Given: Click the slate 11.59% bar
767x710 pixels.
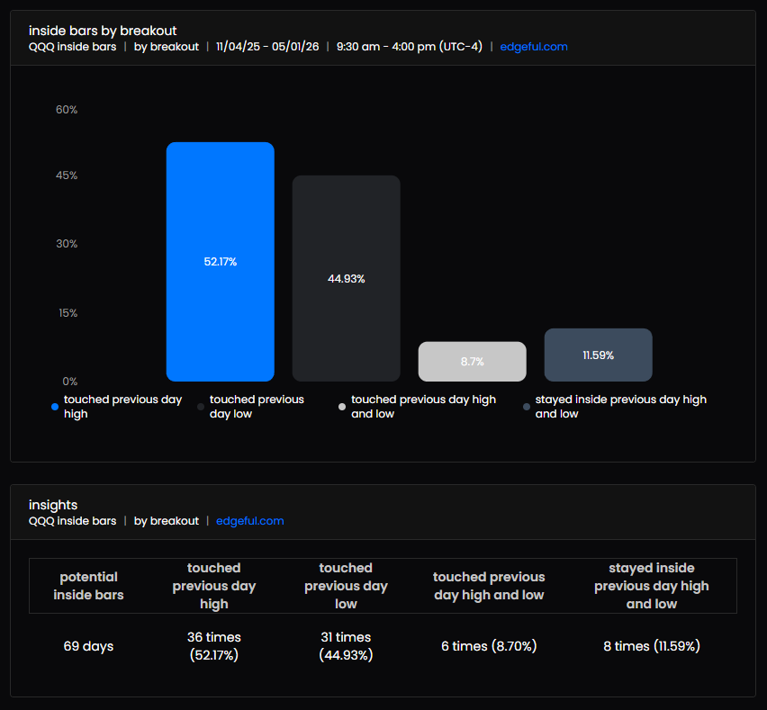Looking at the screenshot, I should (x=599, y=355).
